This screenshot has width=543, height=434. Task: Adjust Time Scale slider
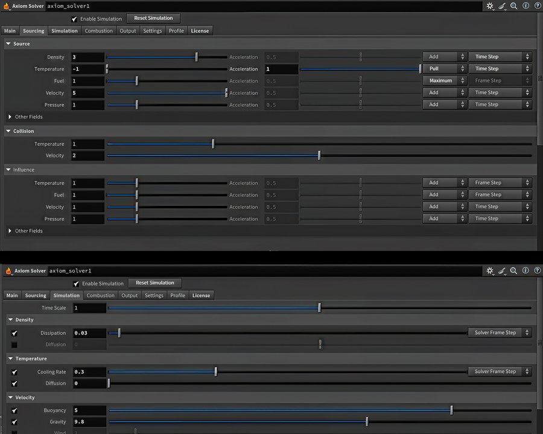[x=320, y=308]
